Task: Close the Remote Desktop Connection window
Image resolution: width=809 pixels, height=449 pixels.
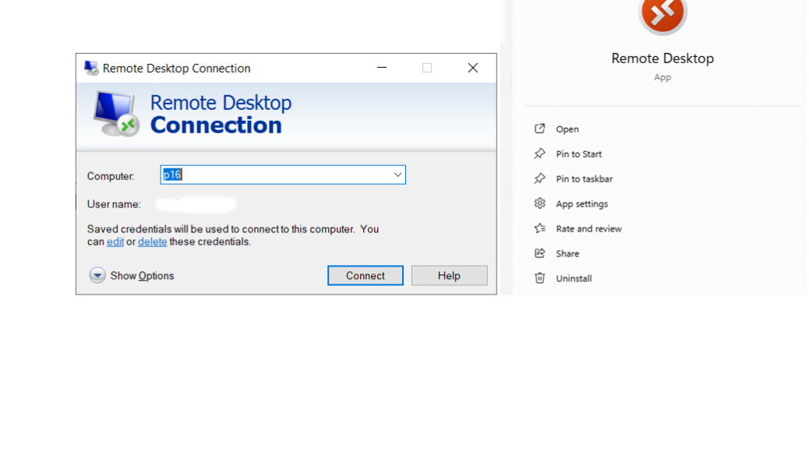Action: (x=472, y=68)
